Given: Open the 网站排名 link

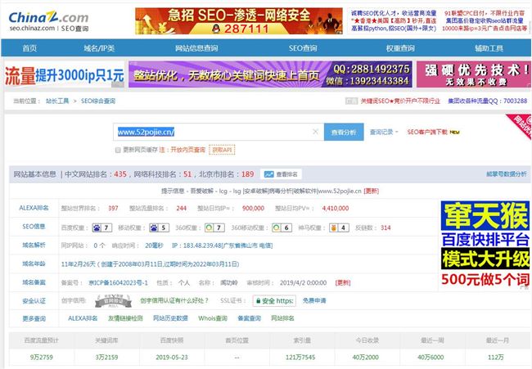Looking at the screenshot, I should pos(282,318).
